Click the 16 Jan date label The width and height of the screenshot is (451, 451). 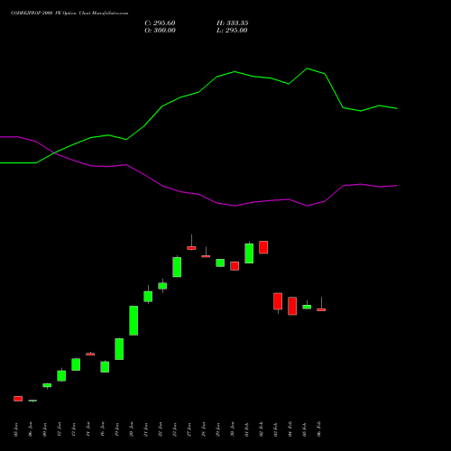(x=103, y=429)
